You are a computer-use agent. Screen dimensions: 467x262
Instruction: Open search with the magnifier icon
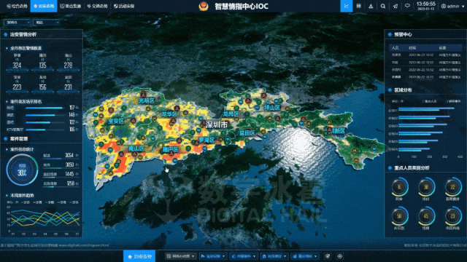(x=383, y=6)
